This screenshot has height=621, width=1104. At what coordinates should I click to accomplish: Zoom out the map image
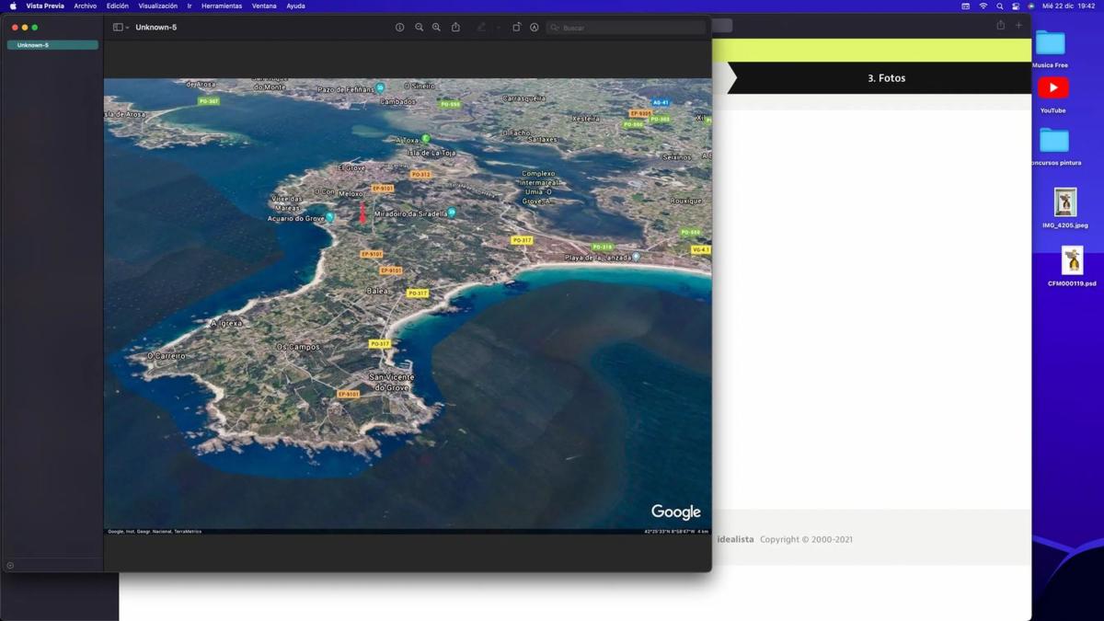419,28
